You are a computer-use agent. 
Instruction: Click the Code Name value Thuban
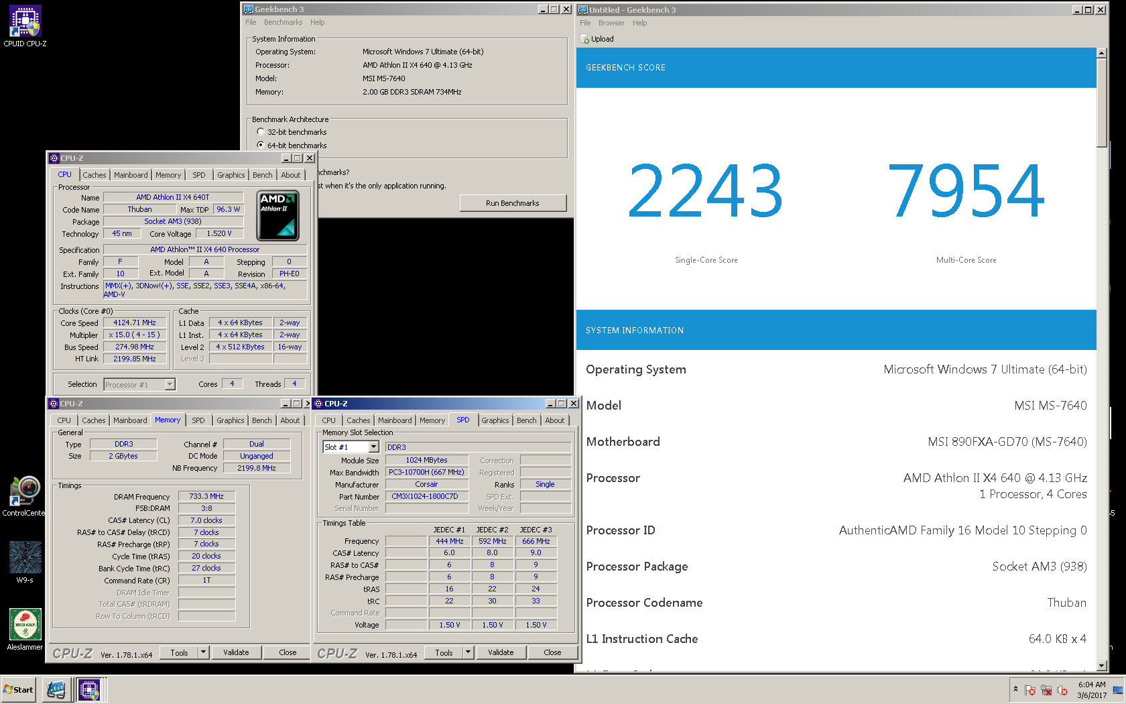point(139,209)
